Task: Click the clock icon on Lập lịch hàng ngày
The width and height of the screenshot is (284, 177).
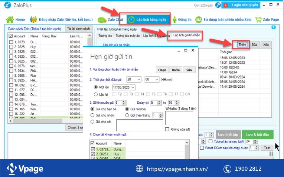Action: (x=131, y=20)
